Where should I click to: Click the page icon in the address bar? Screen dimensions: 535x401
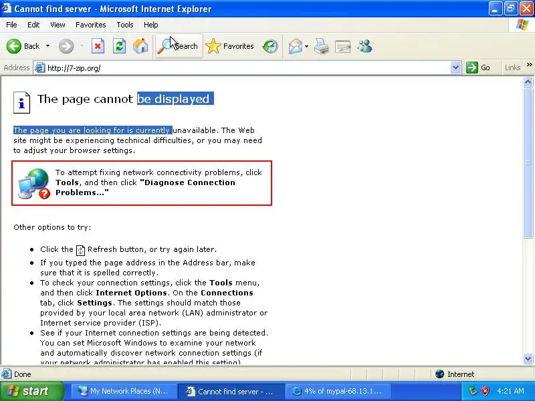(x=40, y=68)
